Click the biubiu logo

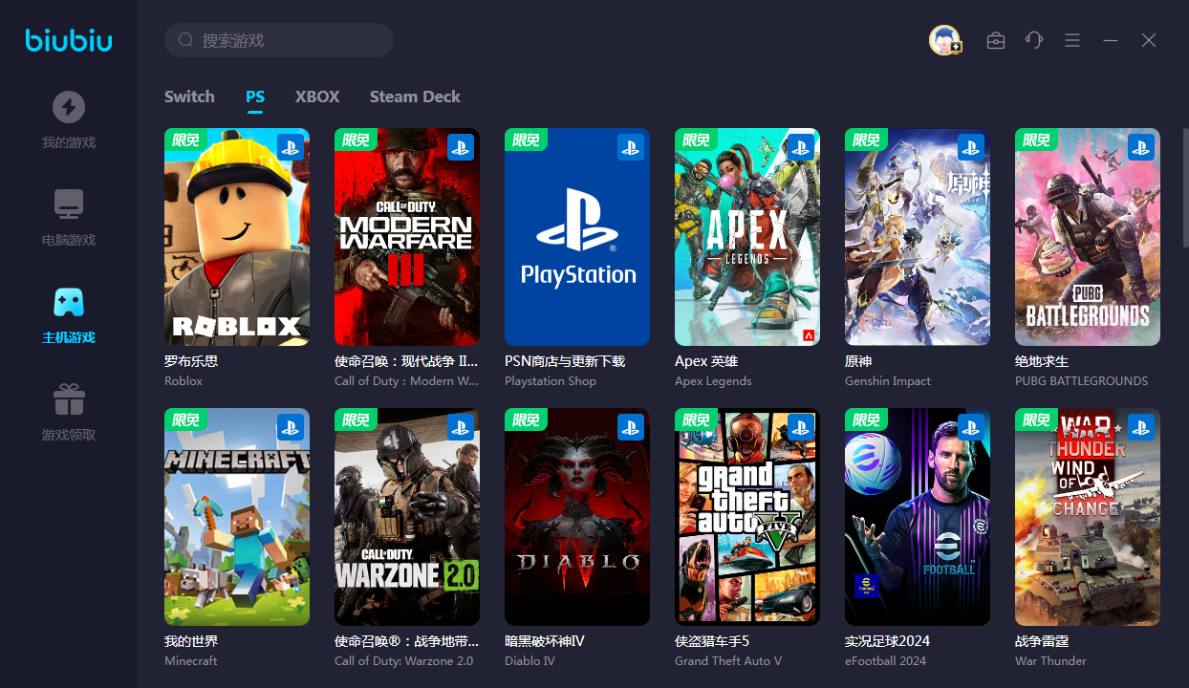coord(69,40)
